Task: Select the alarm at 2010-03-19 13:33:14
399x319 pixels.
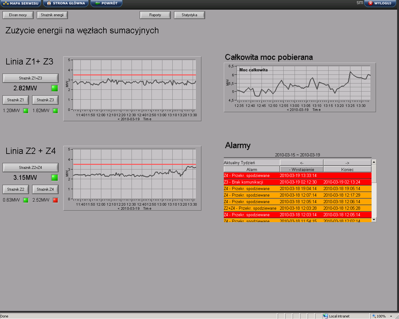Action: (x=298, y=176)
